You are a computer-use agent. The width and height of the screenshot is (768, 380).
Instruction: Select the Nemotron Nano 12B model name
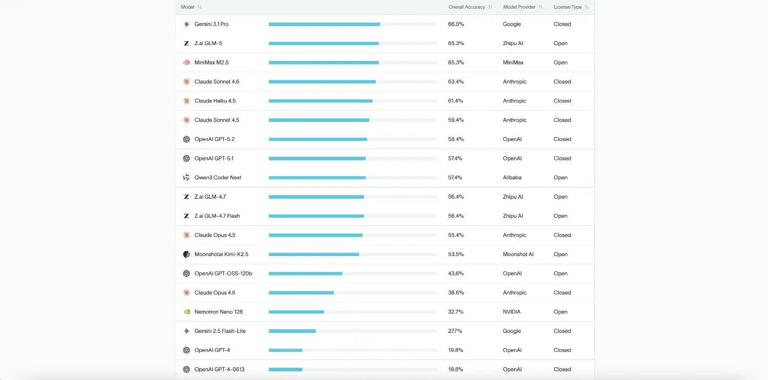219,312
